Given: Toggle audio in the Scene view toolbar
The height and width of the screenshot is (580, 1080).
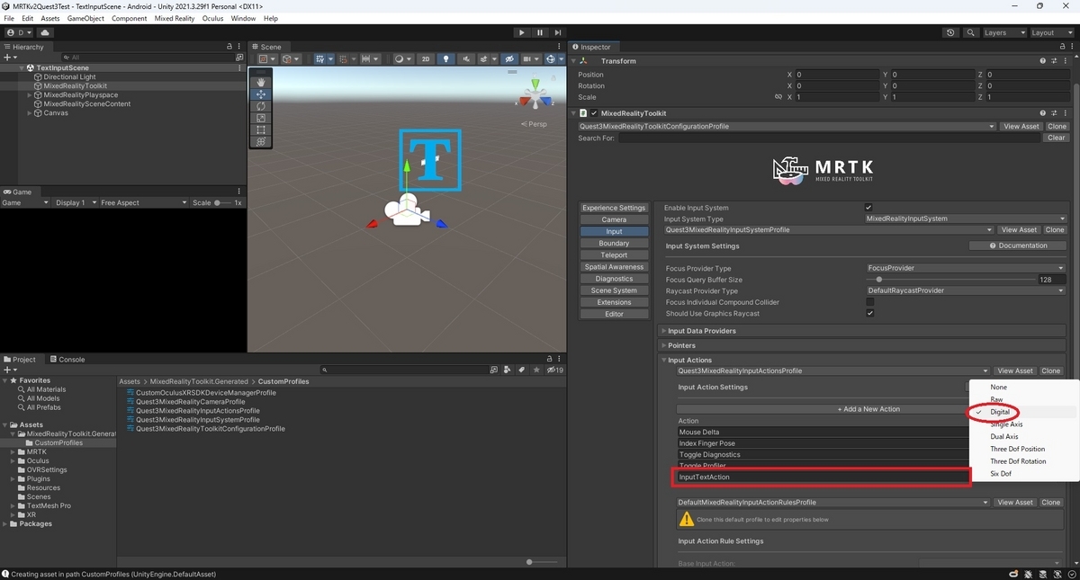Looking at the screenshot, I should [x=466, y=58].
